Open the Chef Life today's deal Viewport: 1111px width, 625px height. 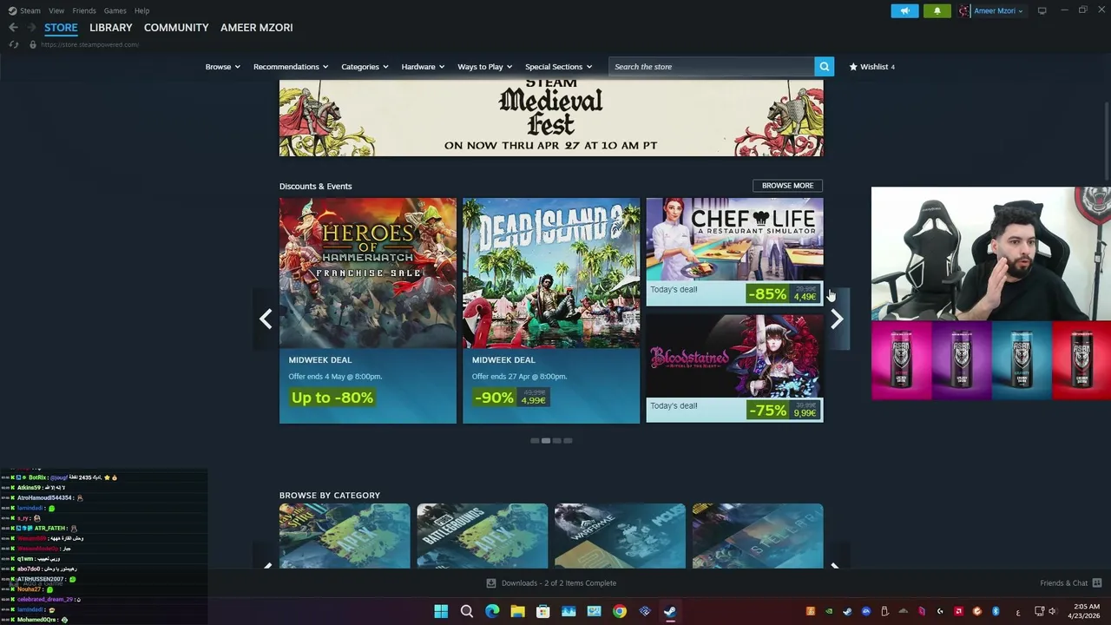pyautogui.click(x=734, y=252)
